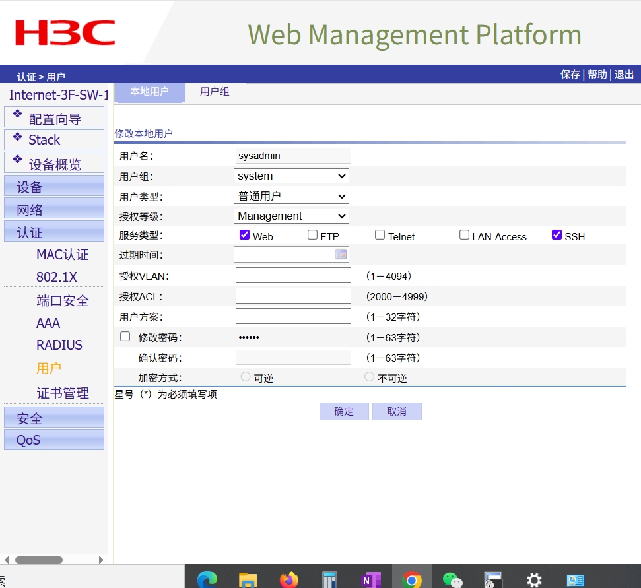Click the sidebar scroll-left arrow
Viewport: 641px width, 588px height.
tap(7, 560)
